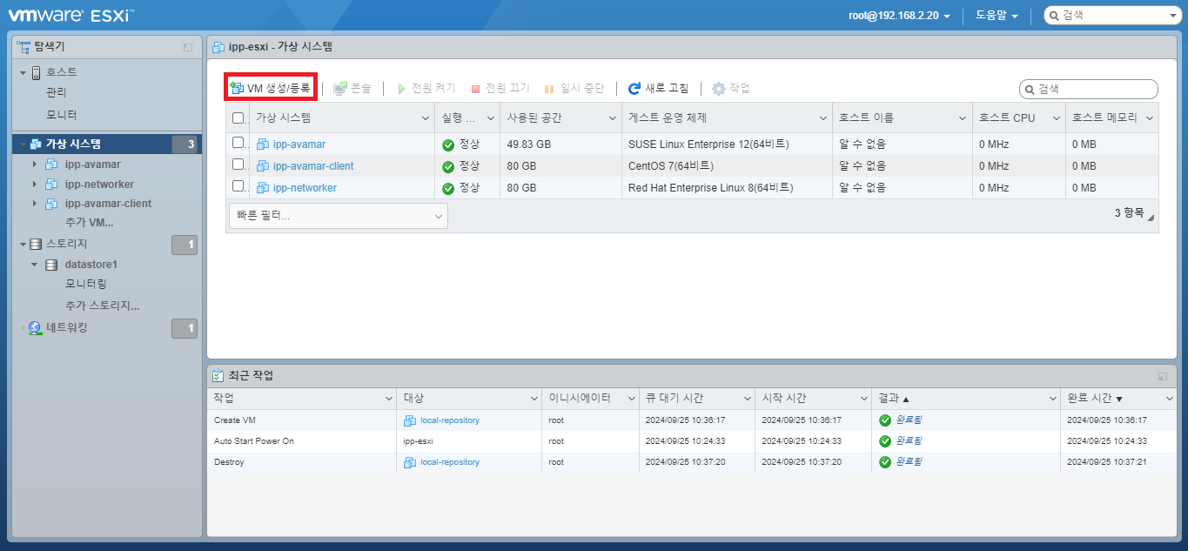The height and width of the screenshot is (551, 1188).
Task: Open the 작업 column dropdown in 최근 작업
Action: click(389, 399)
